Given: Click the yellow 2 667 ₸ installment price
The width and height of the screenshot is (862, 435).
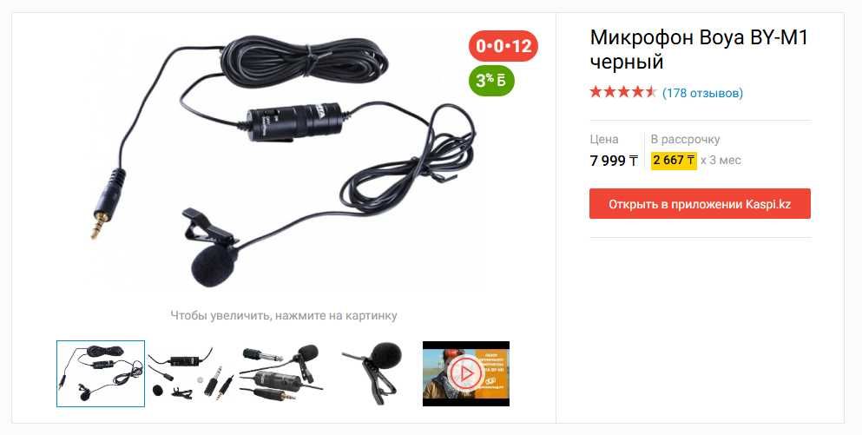Looking at the screenshot, I should (674, 161).
